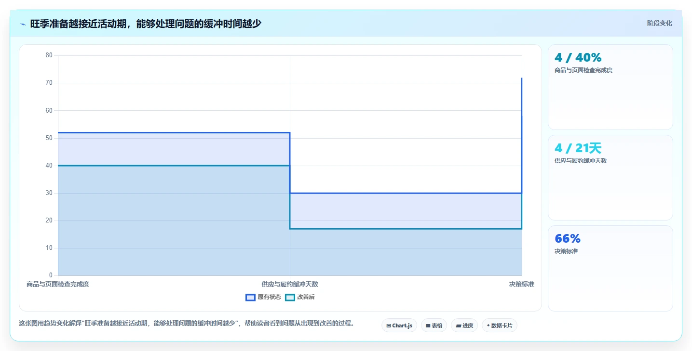
Task: Toggle the 改善后 legend series
Action: point(300,297)
